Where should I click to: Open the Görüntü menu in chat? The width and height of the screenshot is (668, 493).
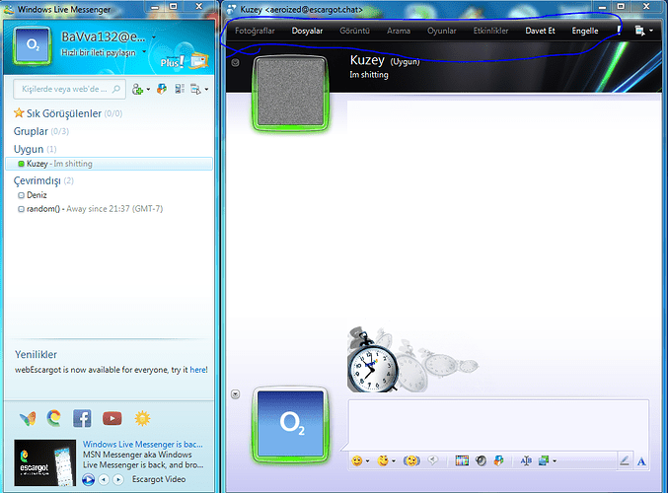click(x=354, y=31)
